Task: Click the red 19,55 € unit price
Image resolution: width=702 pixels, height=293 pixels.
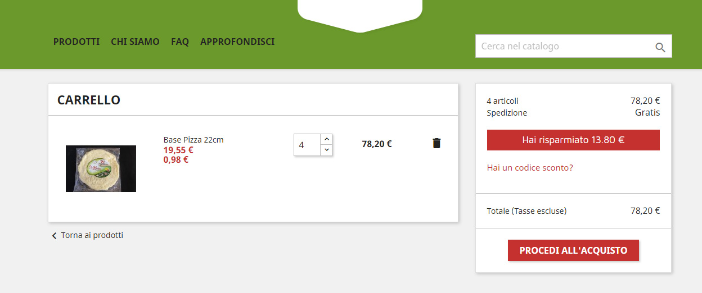Action: tap(178, 150)
